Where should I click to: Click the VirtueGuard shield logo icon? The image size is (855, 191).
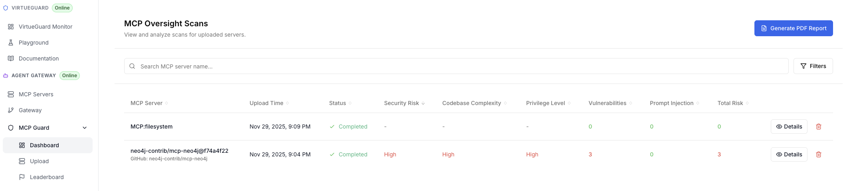pyautogui.click(x=6, y=8)
